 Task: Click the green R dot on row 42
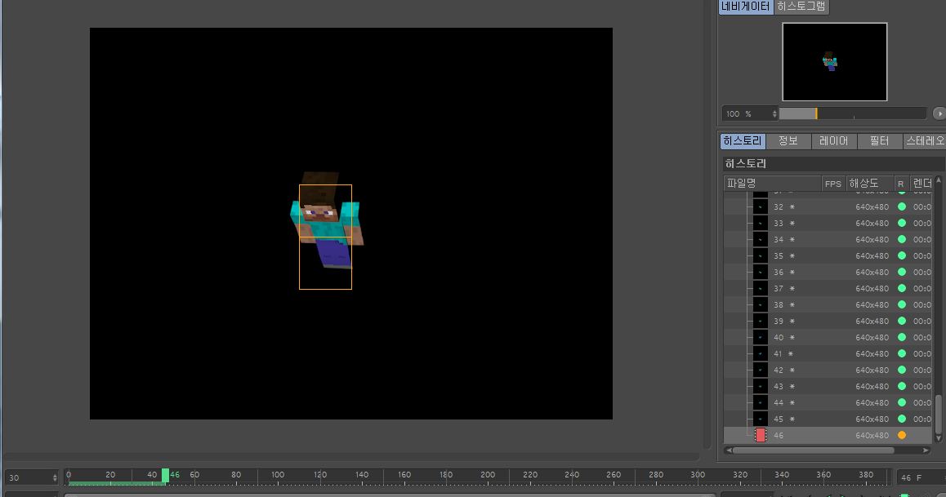point(901,370)
